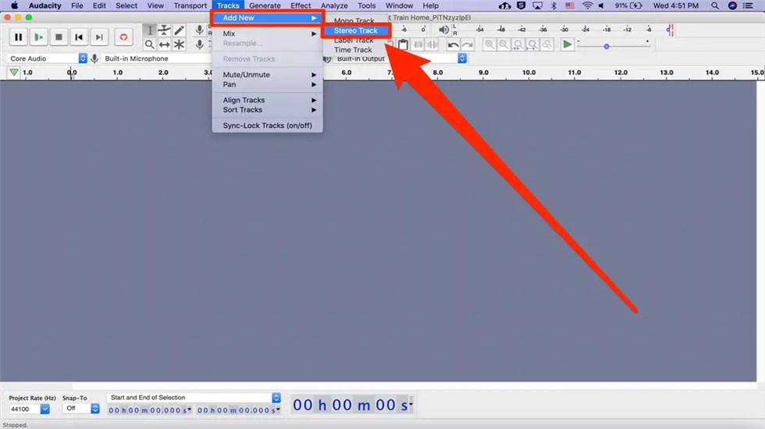Click the Zoom Toggle icon
This screenshot has width=765, height=429.
coord(547,44)
